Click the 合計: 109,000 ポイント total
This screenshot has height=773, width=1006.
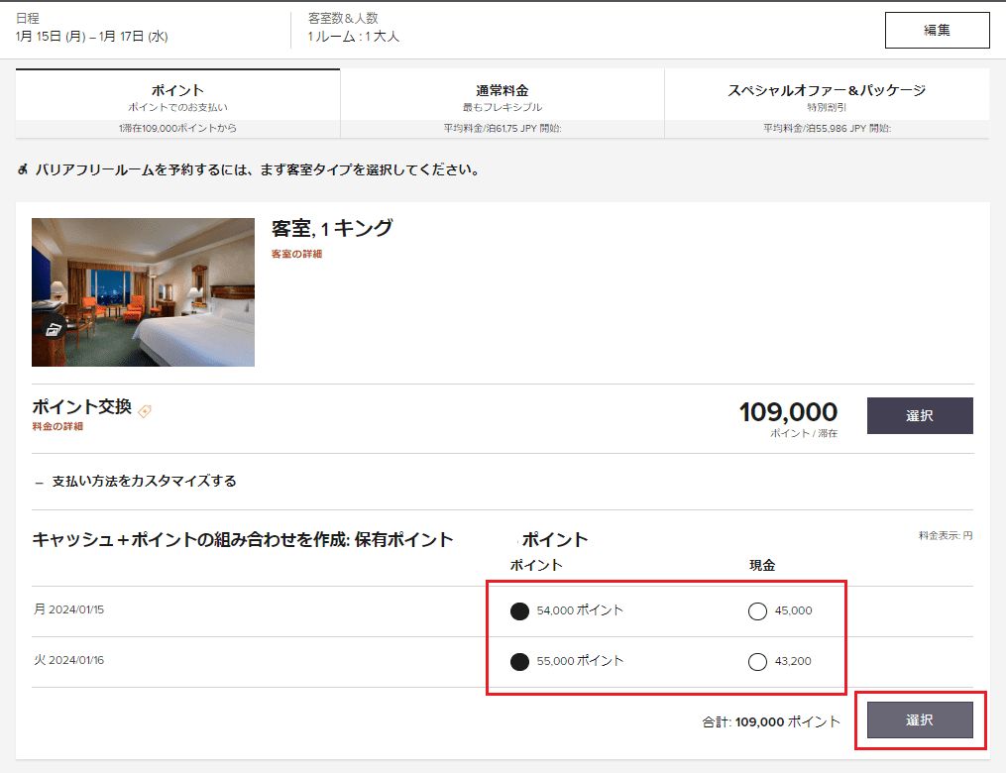click(x=771, y=722)
